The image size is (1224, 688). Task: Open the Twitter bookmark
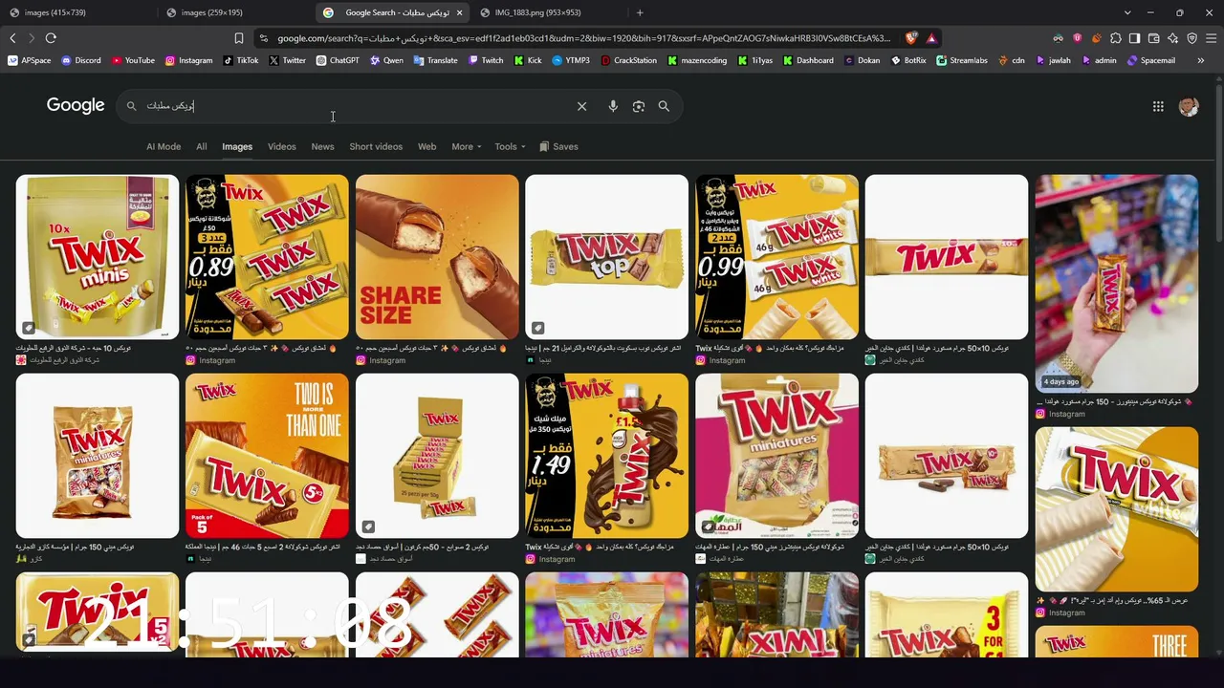[x=288, y=60]
